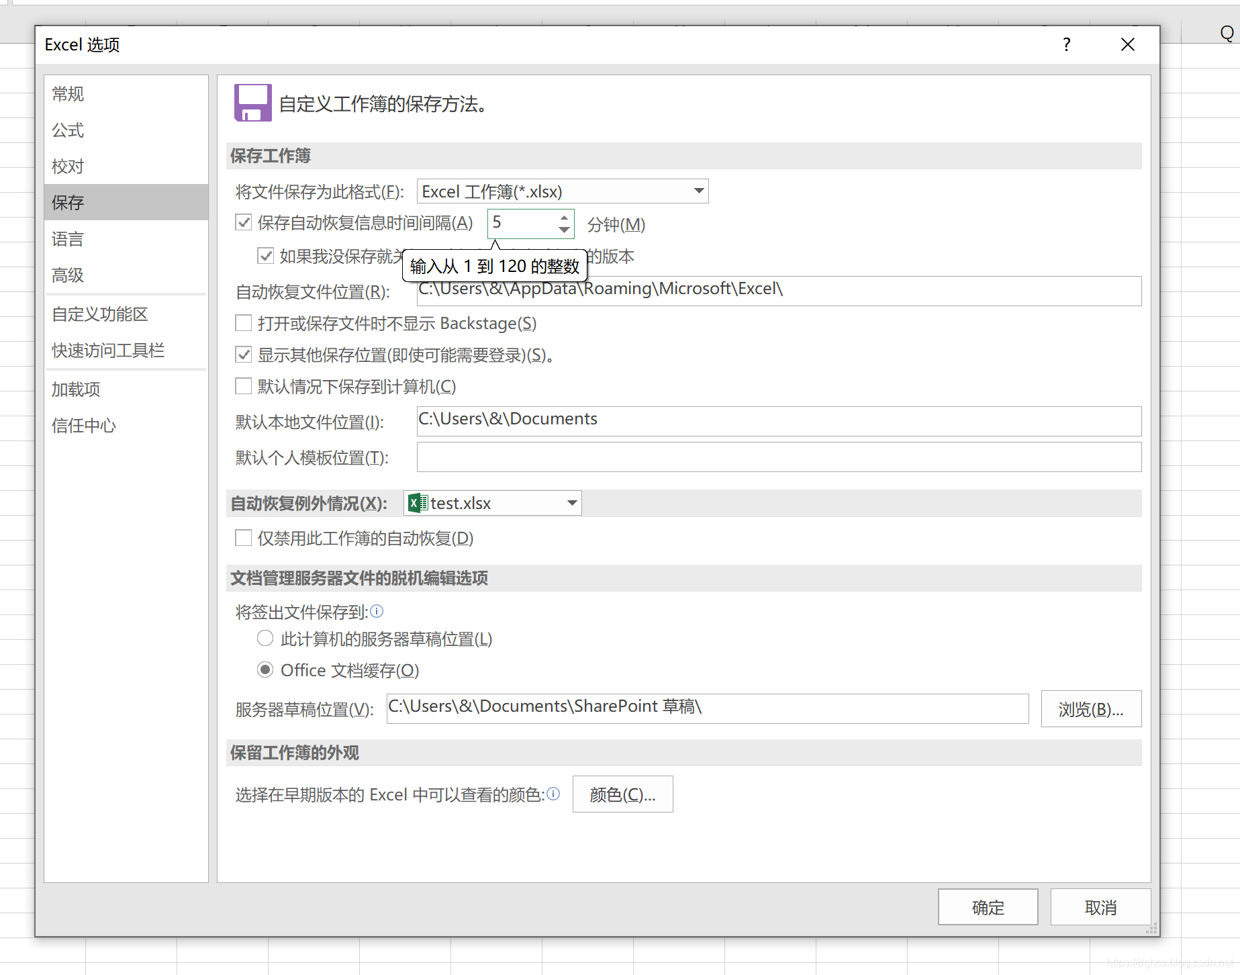
Task: Click the 颜色(C)... button
Action: click(x=622, y=794)
